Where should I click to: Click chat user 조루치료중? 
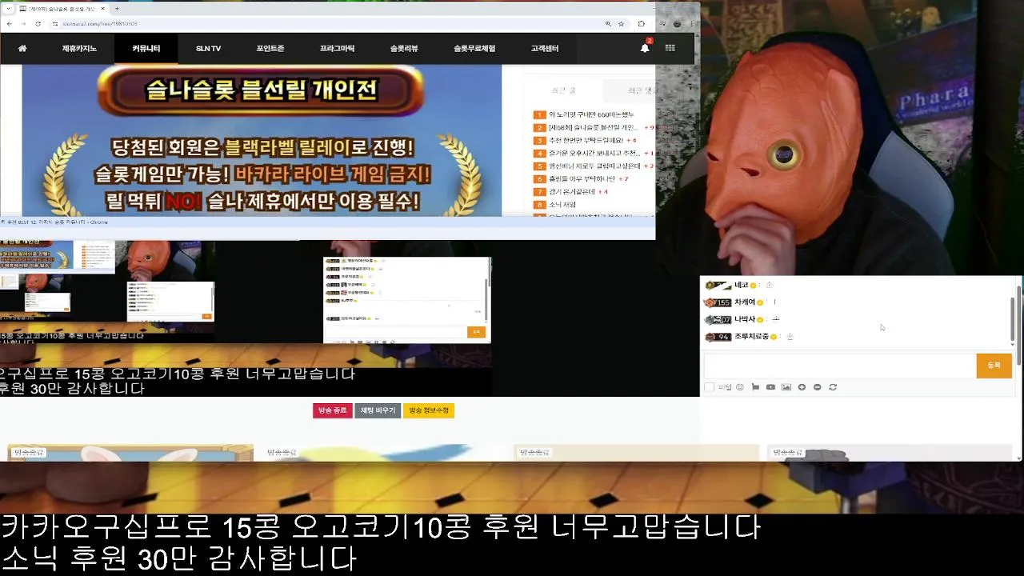coord(751,337)
